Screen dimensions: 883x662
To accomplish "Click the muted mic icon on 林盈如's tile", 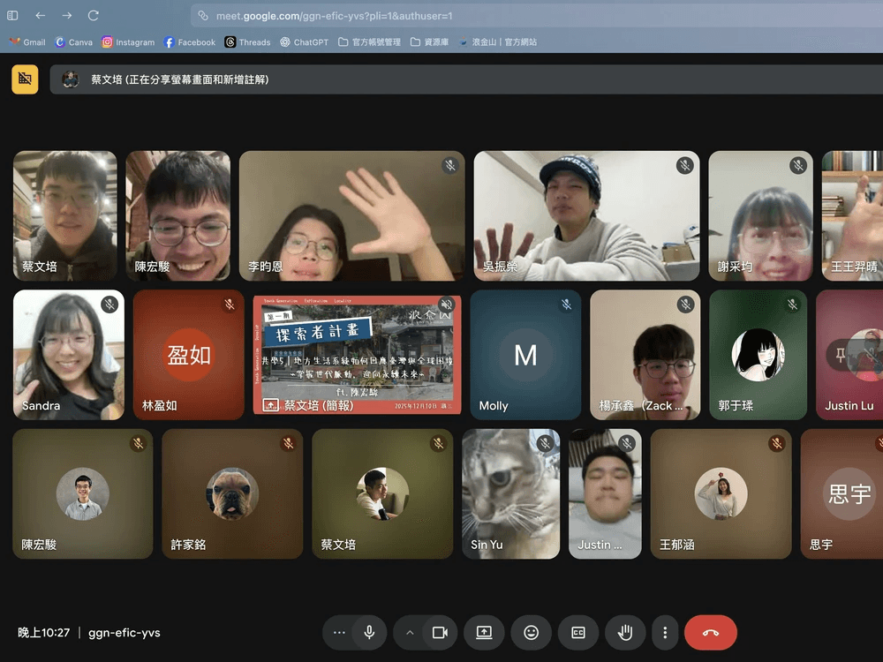I will click(x=230, y=305).
